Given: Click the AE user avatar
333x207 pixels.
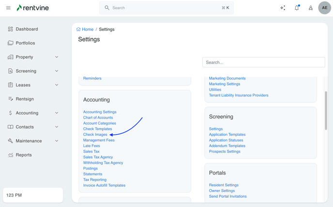Looking at the screenshot, I should (x=324, y=8).
